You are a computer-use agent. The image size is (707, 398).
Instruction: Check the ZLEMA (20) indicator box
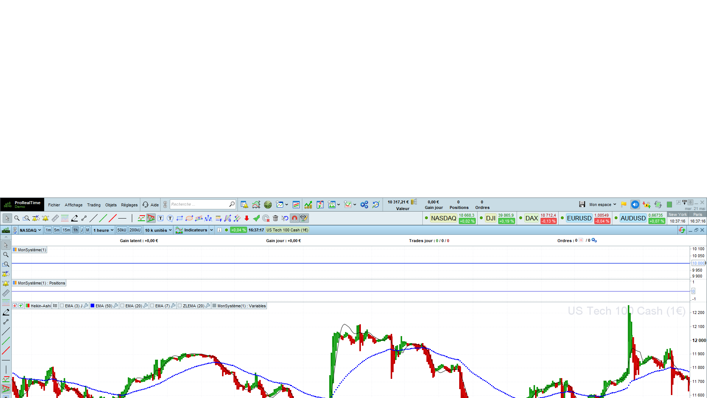[180, 306]
